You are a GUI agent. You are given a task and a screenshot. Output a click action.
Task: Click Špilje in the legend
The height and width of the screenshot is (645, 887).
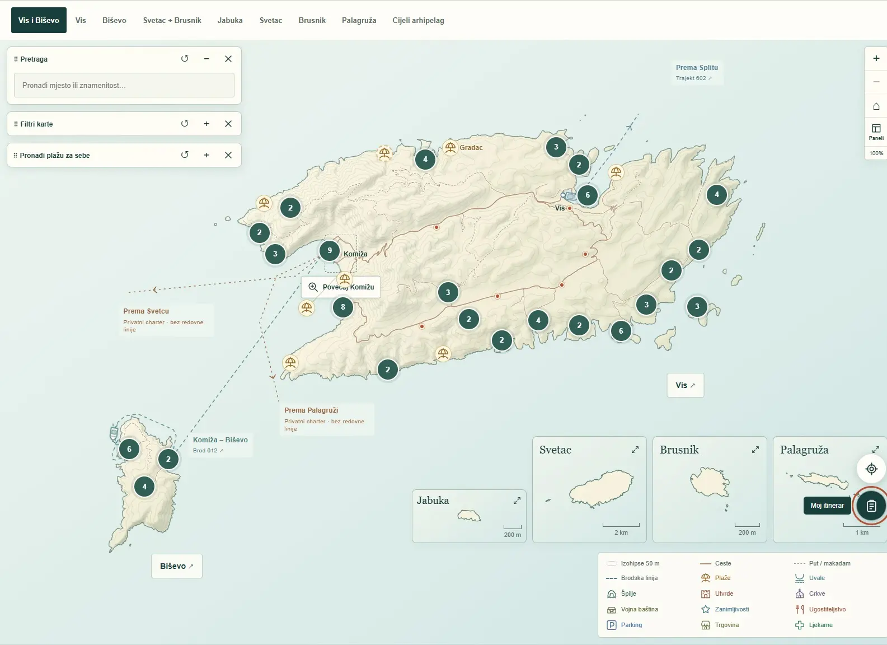click(x=622, y=593)
